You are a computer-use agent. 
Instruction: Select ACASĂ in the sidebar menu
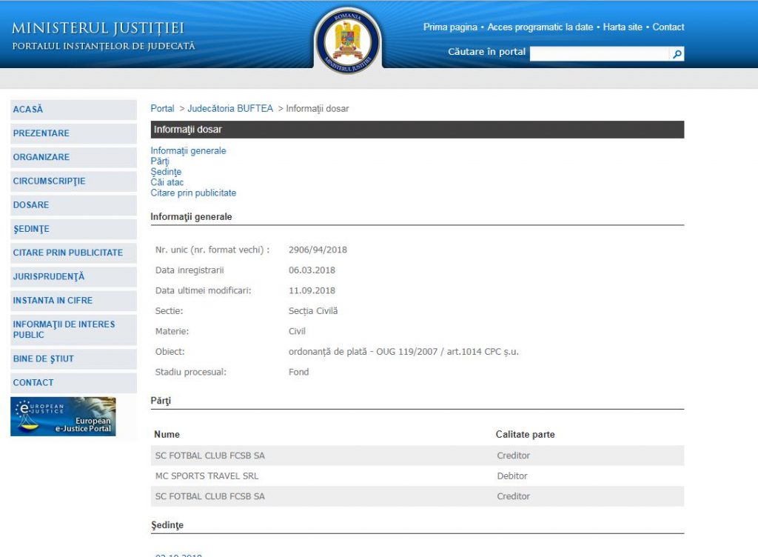pyautogui.click(x=28, y=110)
